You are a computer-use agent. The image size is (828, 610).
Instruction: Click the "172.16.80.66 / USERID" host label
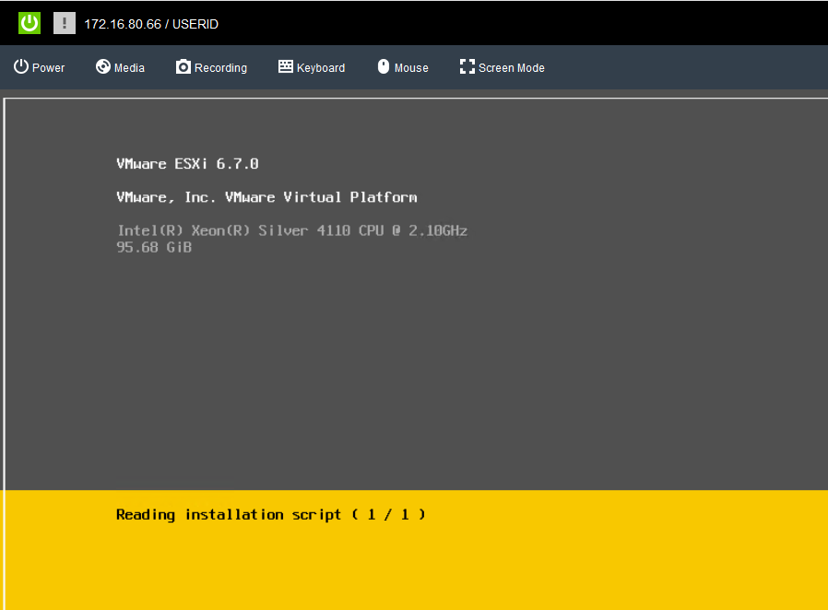coord(151,24)
